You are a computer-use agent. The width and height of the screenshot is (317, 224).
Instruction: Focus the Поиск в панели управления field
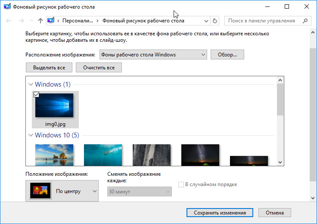click(267, 21)
